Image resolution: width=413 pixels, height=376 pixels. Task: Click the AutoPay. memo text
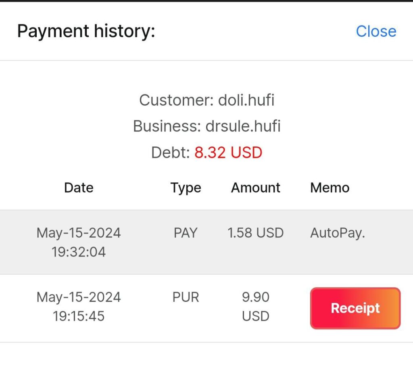pos(337,233)
